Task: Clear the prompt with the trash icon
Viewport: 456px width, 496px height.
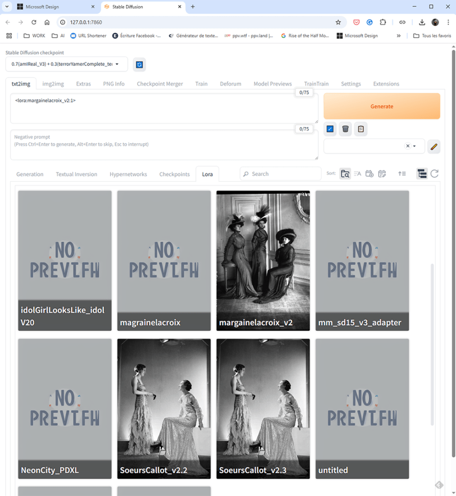Action: coord(346,129)
